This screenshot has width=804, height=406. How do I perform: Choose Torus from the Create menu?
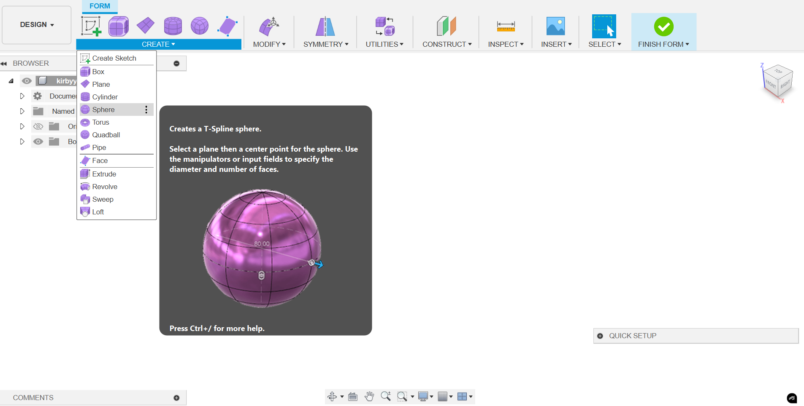tap(116, 122)
